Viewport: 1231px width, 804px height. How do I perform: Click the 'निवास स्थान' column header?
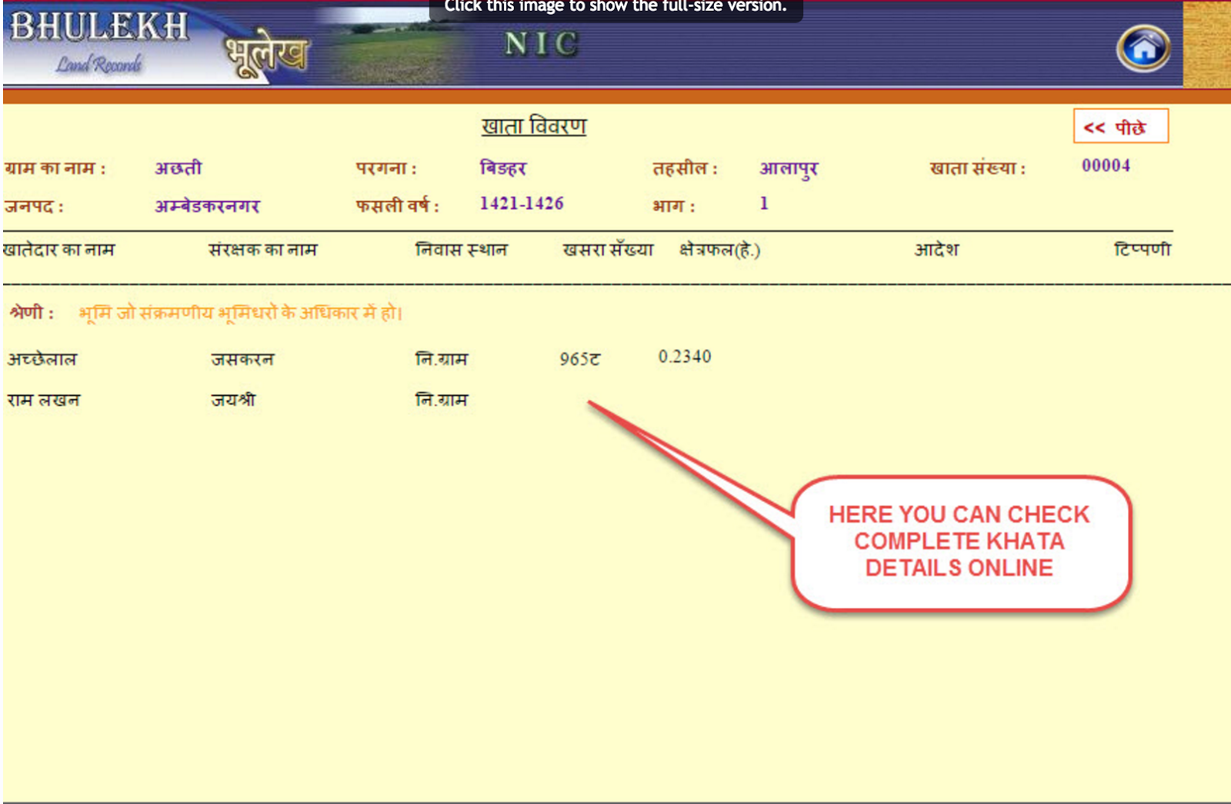click(462, 250)
